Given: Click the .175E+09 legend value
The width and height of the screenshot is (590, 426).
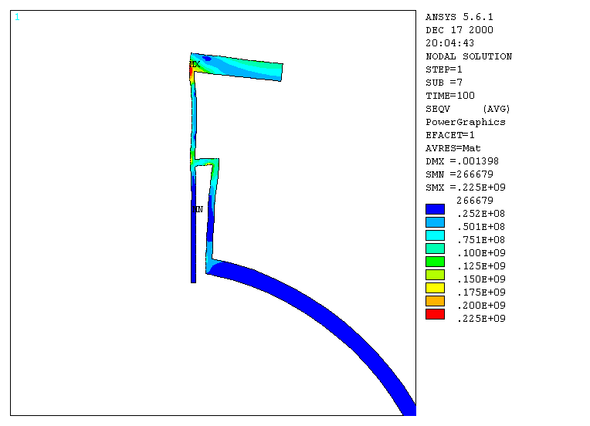Looking at the screenshot, I should 481,292.
